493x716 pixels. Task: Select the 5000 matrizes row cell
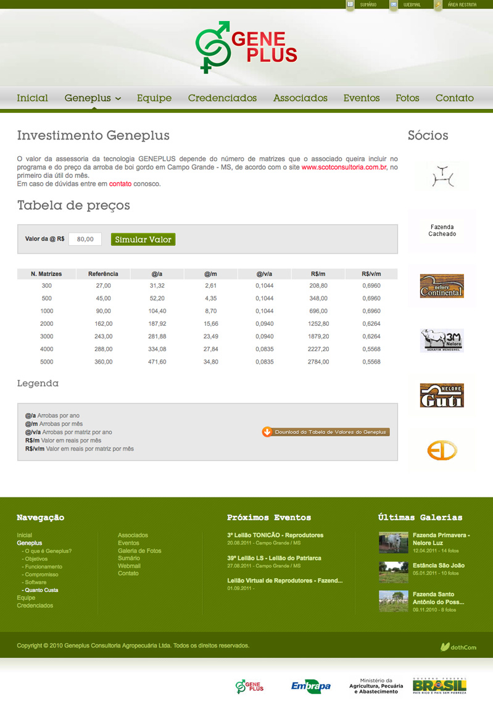(x=46, y=362)
